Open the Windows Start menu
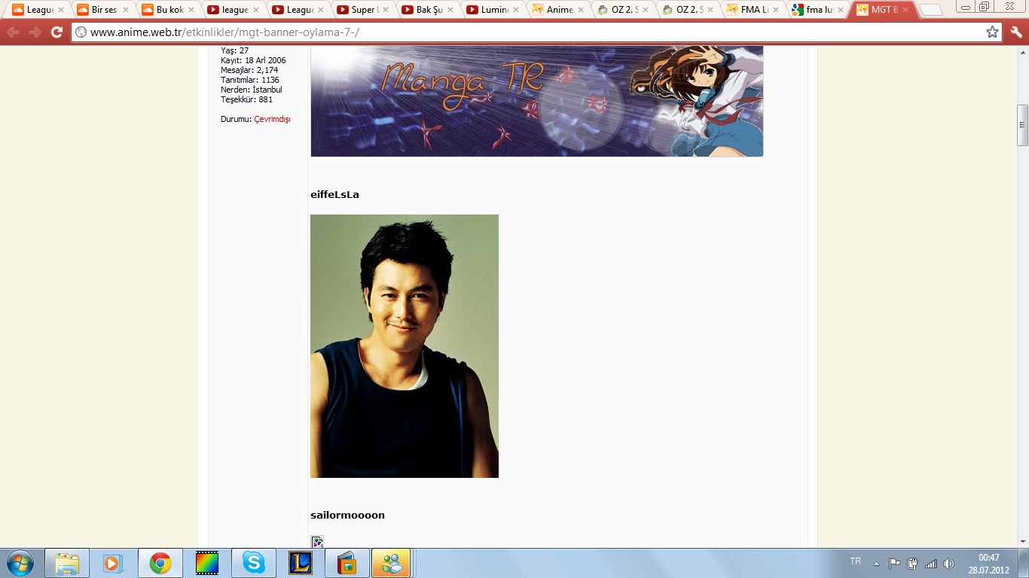This screenshot has height=578, width=1029. 20,563
